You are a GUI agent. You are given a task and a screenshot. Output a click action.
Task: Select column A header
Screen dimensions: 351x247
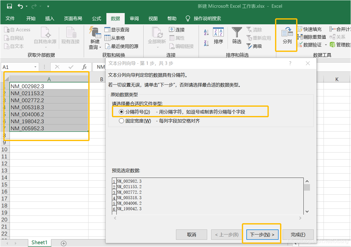(x=49, y=79)
